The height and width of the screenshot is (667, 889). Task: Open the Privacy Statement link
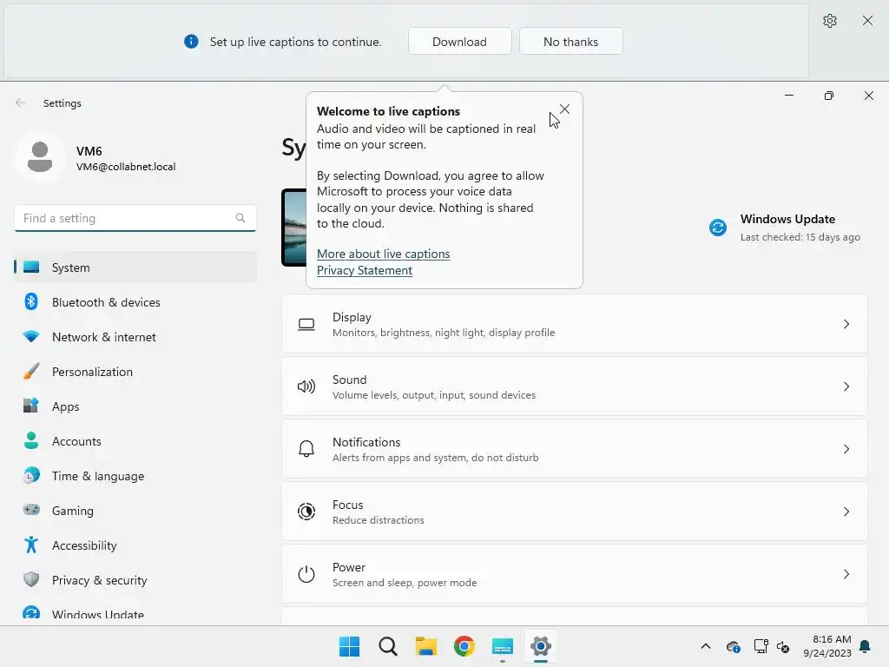pos(365,271)
